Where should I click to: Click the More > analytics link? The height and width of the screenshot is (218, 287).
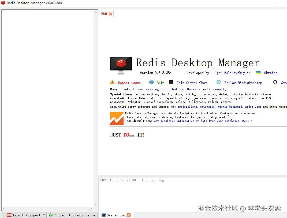tap(247, 121)
